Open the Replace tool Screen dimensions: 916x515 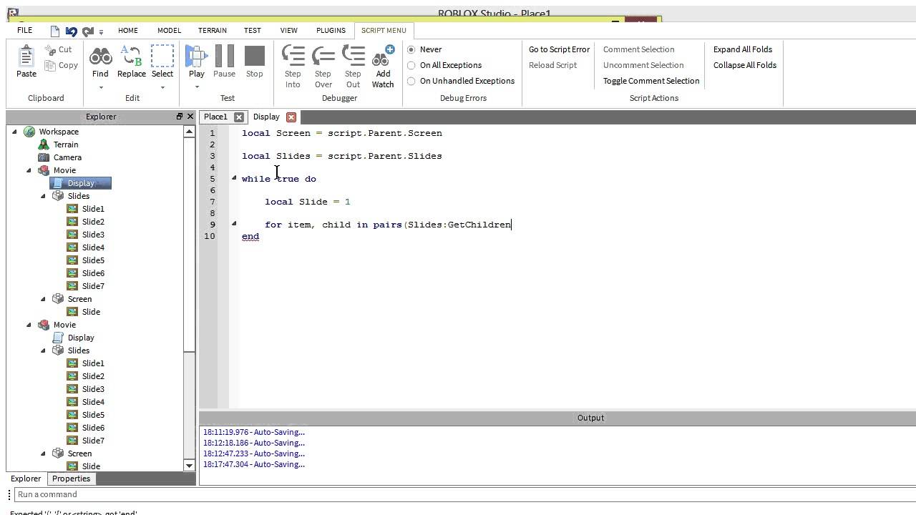click(132, 57)
